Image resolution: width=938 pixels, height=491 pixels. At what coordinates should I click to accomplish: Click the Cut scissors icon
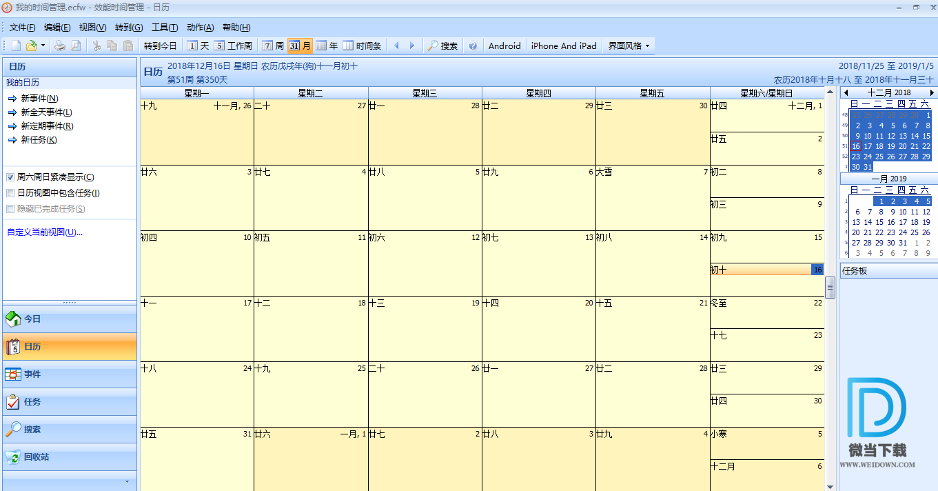(x=96, y=46)
